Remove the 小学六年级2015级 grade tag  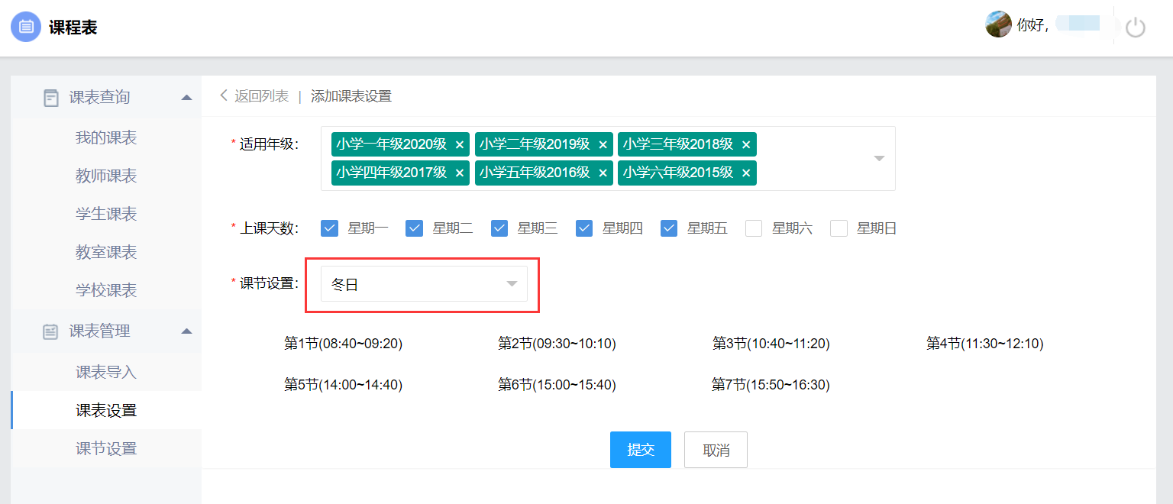pos(746,173)
